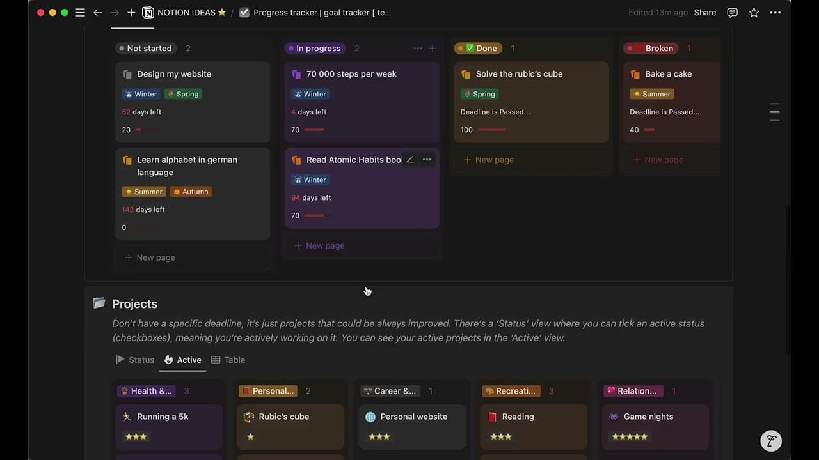This screenshot has width=819, height=460.
Task: Open the sidebar hamburger menu
Action: [80, 13]
